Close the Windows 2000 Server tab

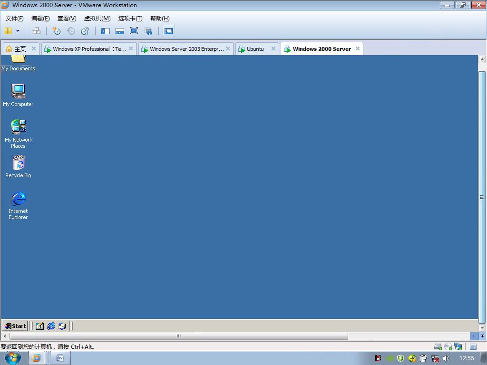[x=358, y=48]
